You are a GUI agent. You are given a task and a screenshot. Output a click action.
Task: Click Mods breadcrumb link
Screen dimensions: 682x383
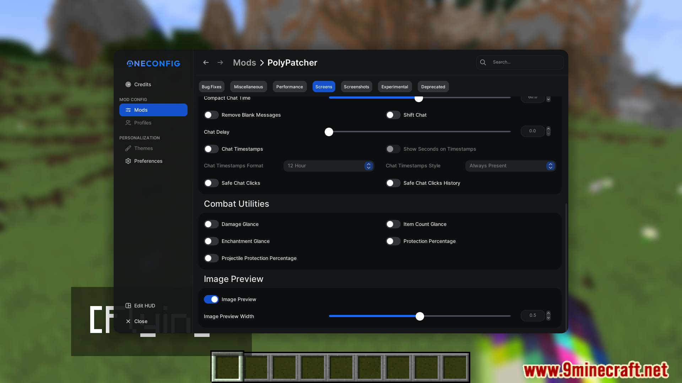click(x=244, y=63)
